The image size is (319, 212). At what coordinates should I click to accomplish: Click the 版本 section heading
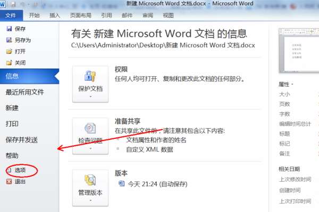121,173
